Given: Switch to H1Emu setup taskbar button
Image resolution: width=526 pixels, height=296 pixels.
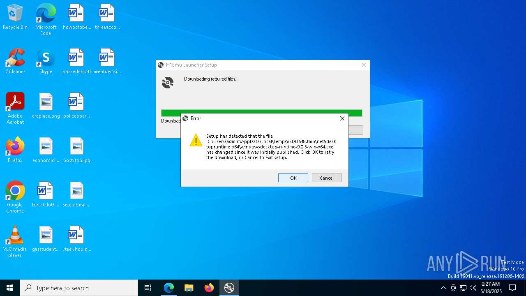Looking at the screenshot, I should pos(229,288).
